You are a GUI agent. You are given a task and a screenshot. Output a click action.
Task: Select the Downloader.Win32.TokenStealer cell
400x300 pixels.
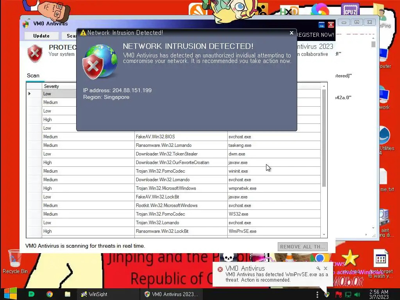tap(181, 154)
